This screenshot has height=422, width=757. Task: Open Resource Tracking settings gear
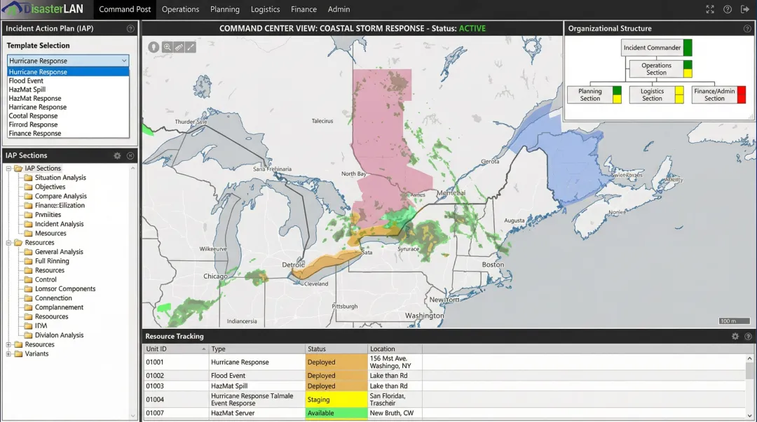click(x=735, y=337)
